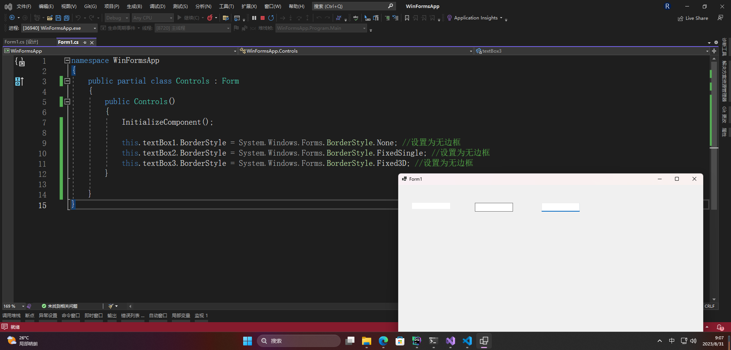The height and width of the screenshot is (350, 731).
Task: Open the 文件(F) menu
Action: pos(24,6)
